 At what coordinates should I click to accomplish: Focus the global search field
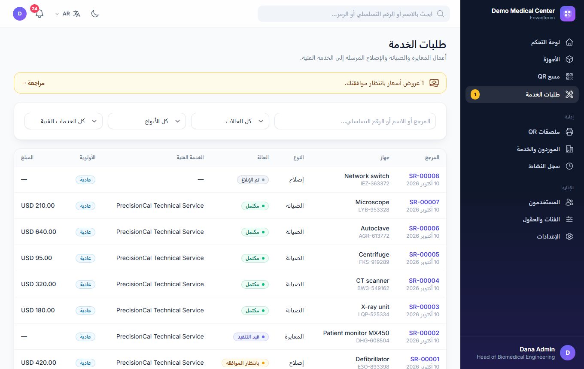(354, 14)
